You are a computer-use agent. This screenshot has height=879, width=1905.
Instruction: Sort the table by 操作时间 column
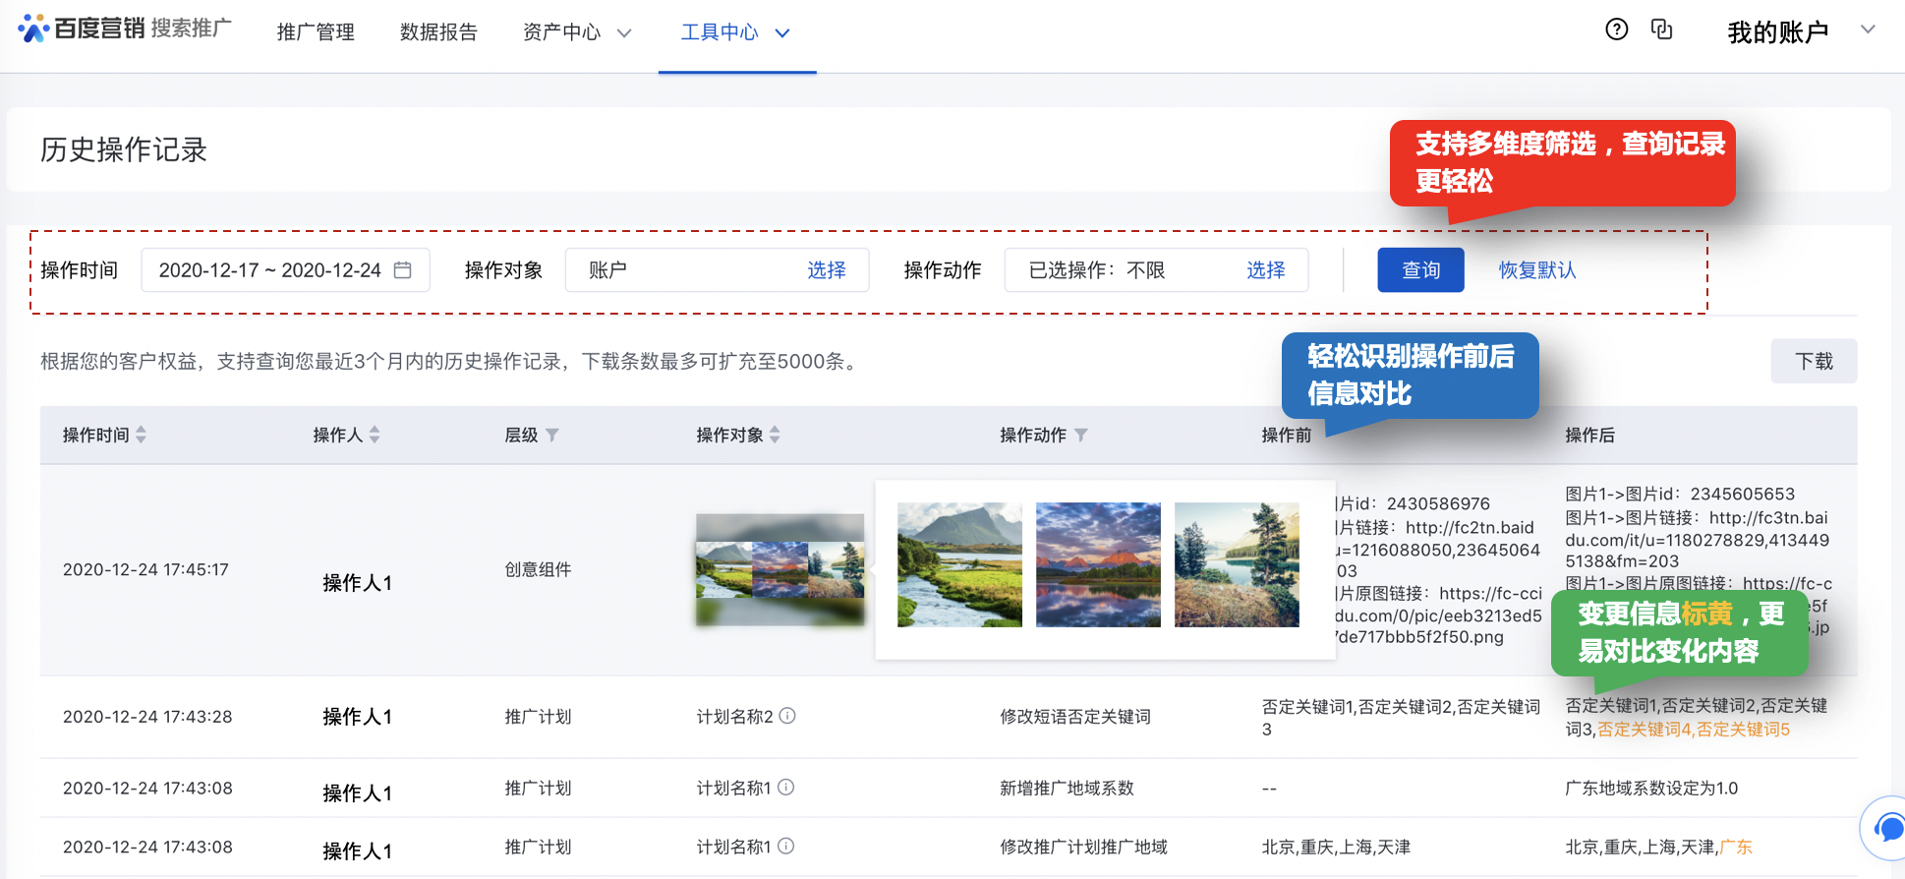141,435
